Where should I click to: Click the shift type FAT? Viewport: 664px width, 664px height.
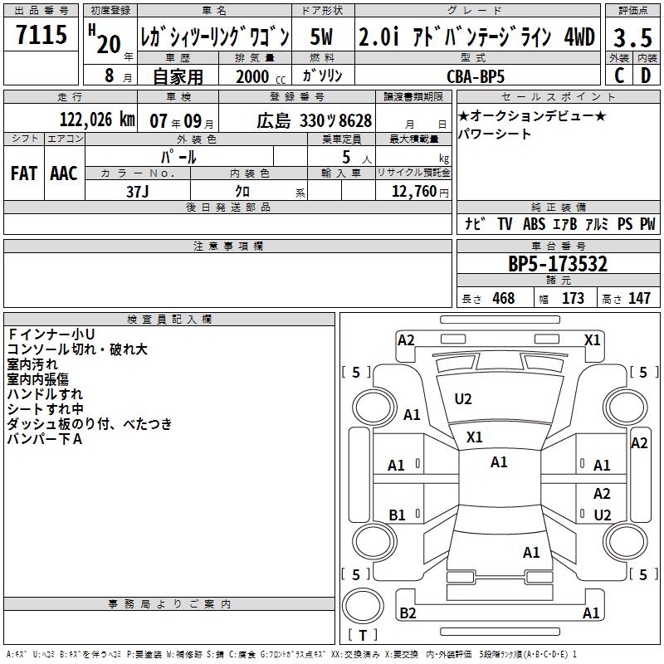pyautogui.click(x=24, y=173)
